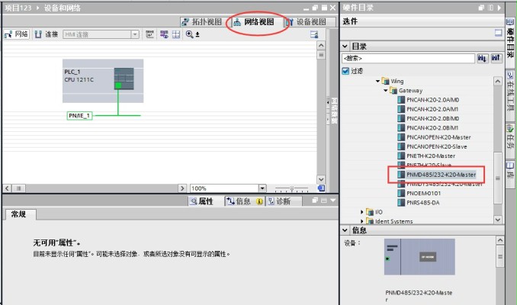The width and height of the screenshot is (517, 305).
Task: Click the module icon beside PNRS485-DA
Action: [401, 203]
